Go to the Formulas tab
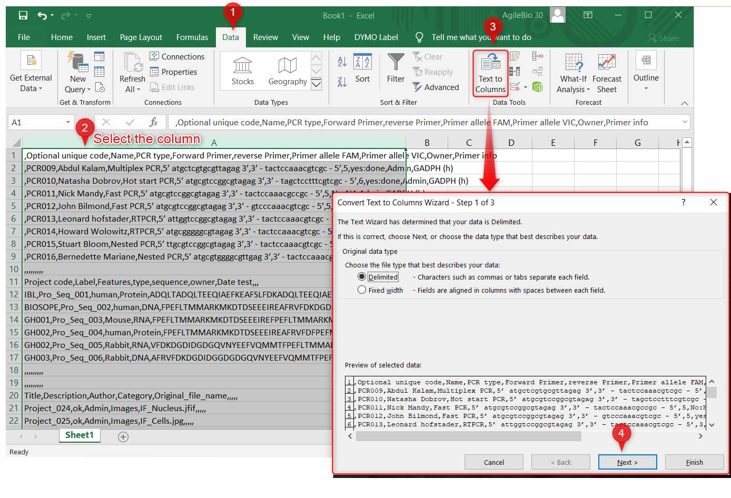Viewport: 731px width, 498px height. point(192,37)
